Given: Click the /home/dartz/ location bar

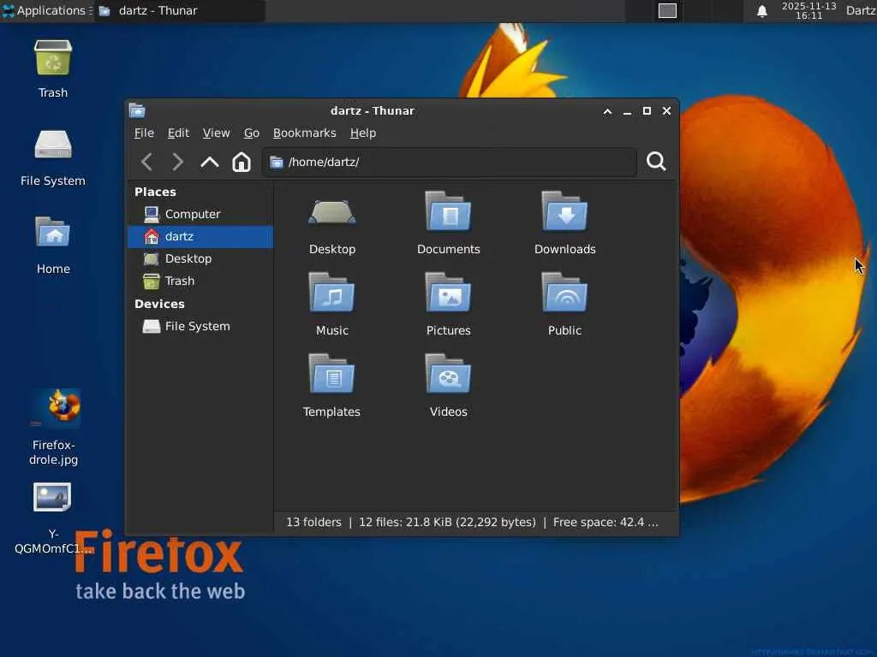Looking at the screenshot, I should point(449,162).
